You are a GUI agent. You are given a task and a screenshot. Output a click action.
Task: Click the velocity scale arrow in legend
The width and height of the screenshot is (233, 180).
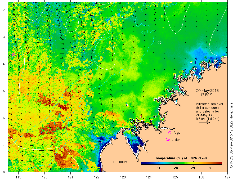tap(205, 123)
